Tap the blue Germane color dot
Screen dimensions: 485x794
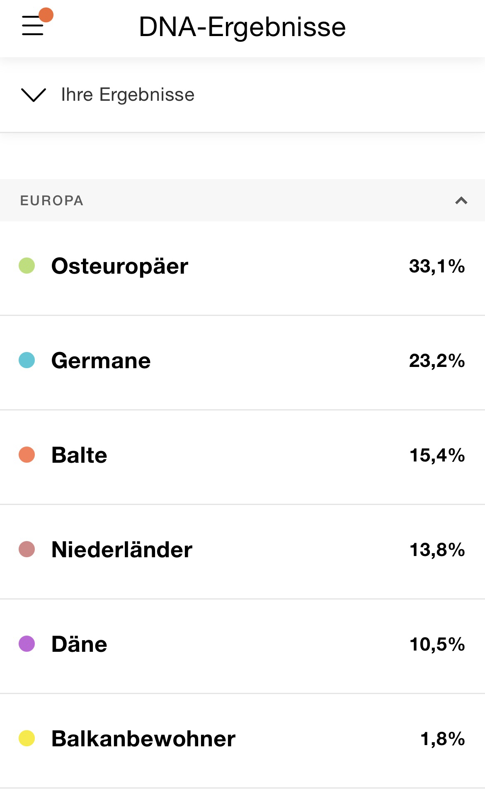click(x=27, y=360)
